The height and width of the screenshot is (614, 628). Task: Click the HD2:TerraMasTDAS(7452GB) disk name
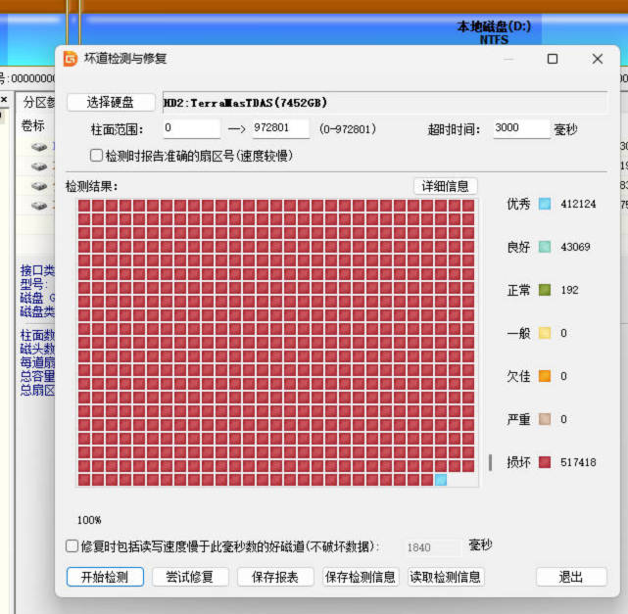[246, 103]
